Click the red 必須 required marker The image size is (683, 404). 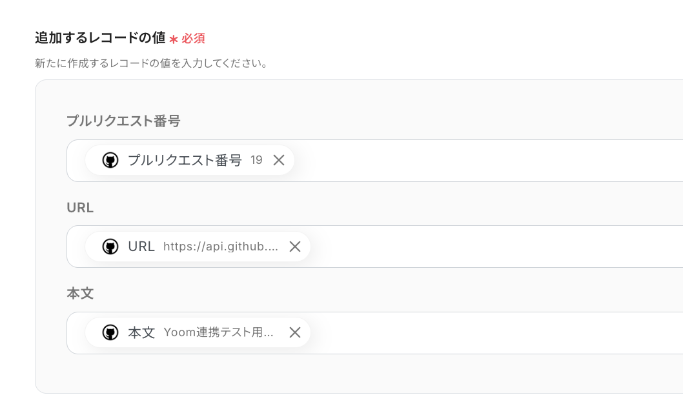click(193, 39)
